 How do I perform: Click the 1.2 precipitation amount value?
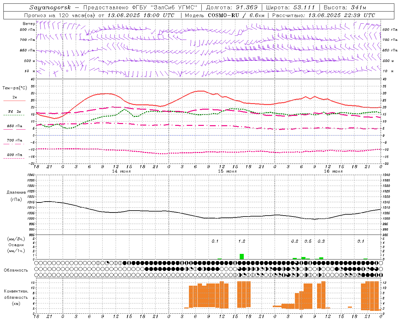[x=242, y=241]
